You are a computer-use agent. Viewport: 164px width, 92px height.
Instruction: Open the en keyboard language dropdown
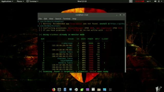point(149,1)
